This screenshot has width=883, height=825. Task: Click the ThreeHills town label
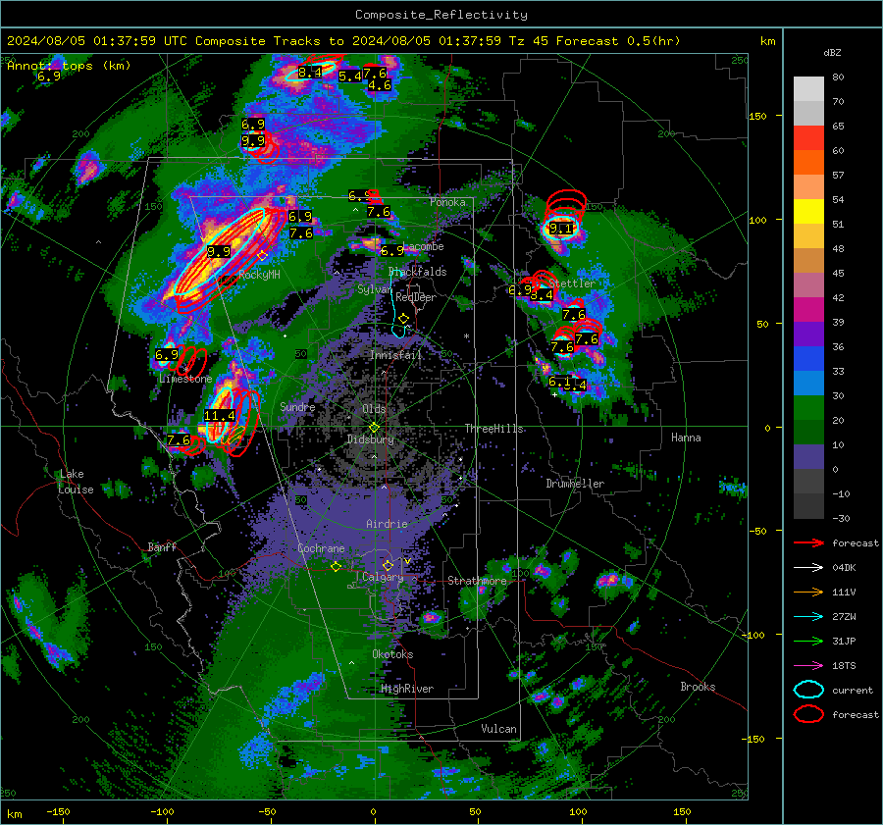tap(493, 429)
